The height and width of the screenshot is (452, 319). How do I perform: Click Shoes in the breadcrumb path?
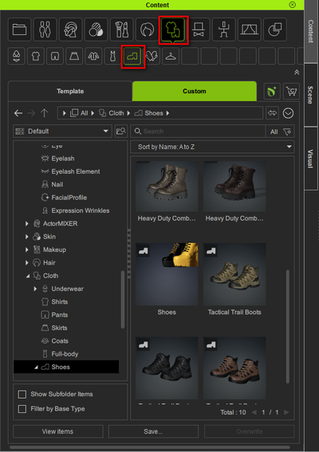click(154, 113)
